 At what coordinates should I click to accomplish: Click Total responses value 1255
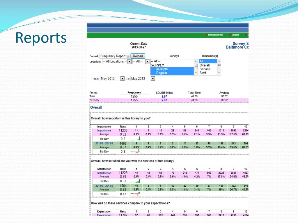(x=134, y=96)
